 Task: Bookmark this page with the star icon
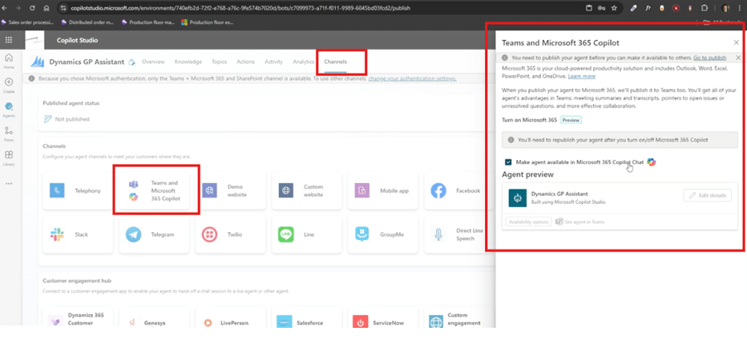[x=615, y=8]
